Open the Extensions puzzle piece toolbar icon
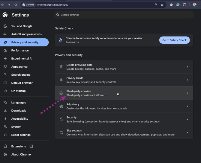 click(184, 5)
